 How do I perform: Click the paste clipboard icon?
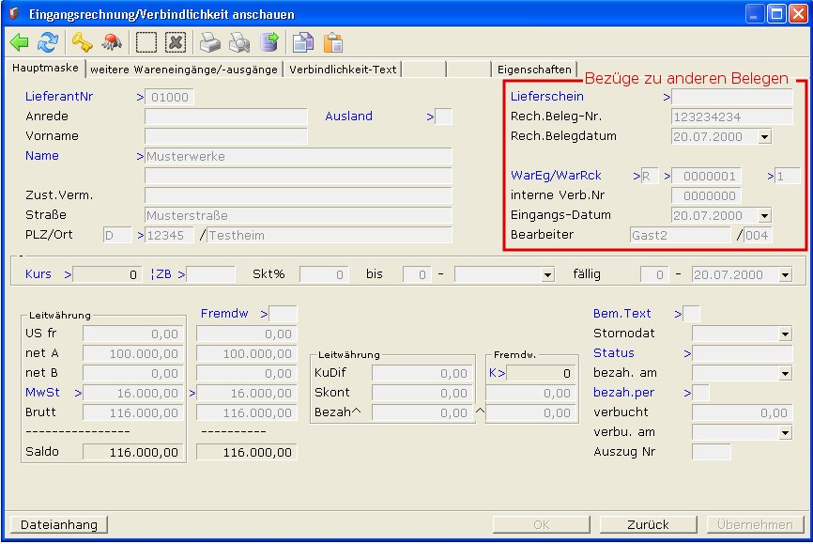pos(332,42)
